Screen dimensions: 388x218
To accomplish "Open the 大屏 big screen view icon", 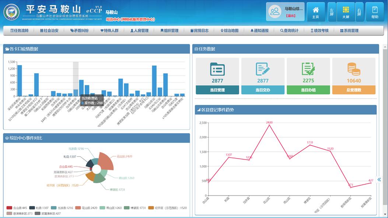I will (x=346, y=10).
